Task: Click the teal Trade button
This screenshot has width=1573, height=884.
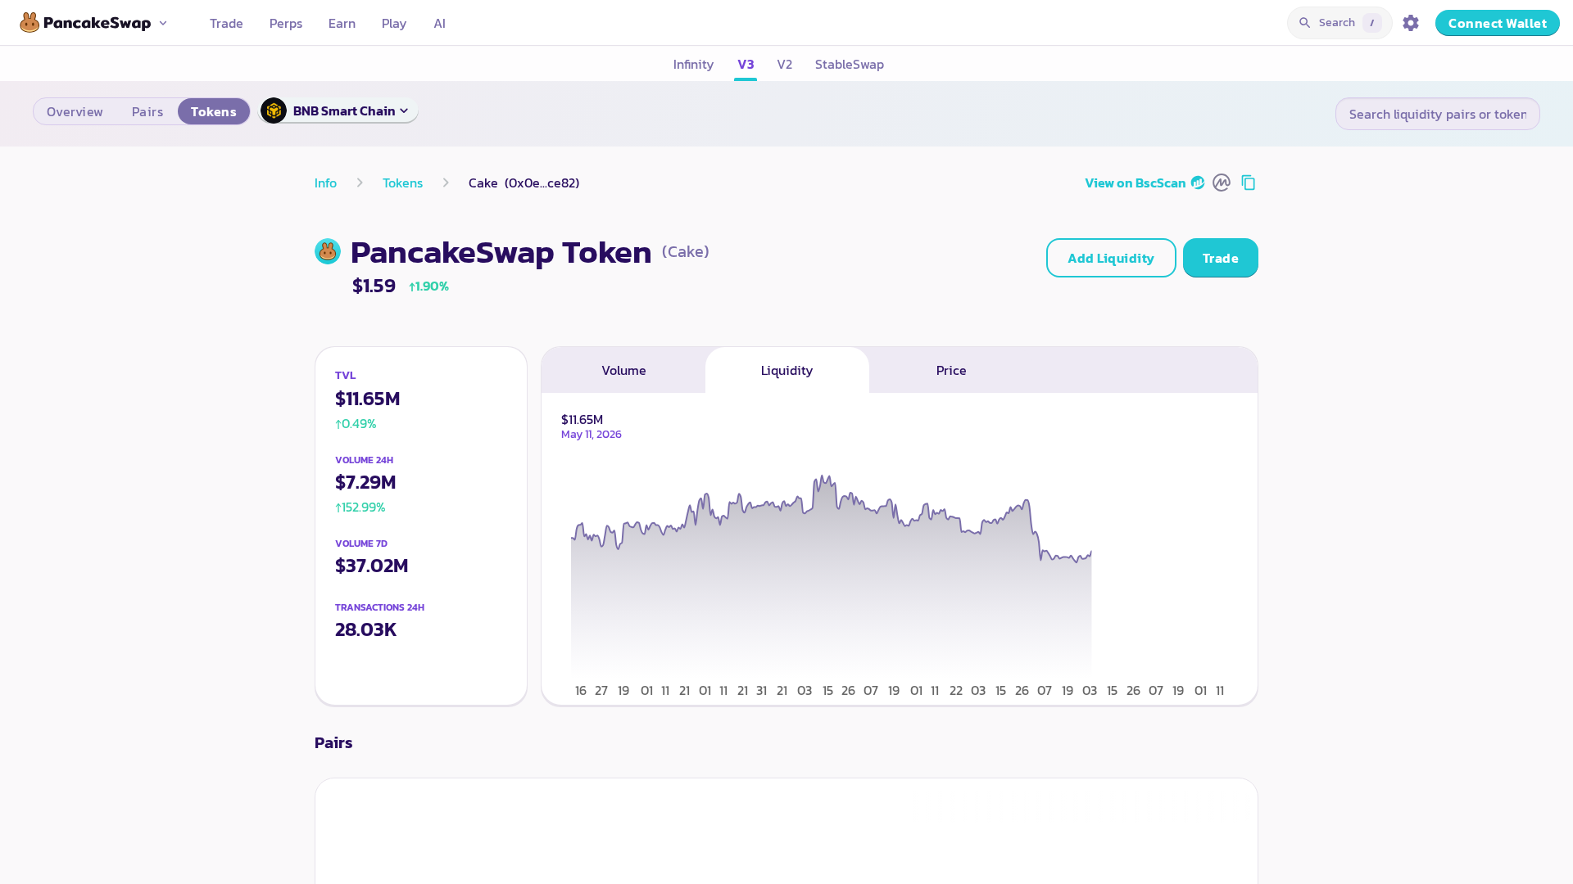Action: click(x=1221, y=258)
